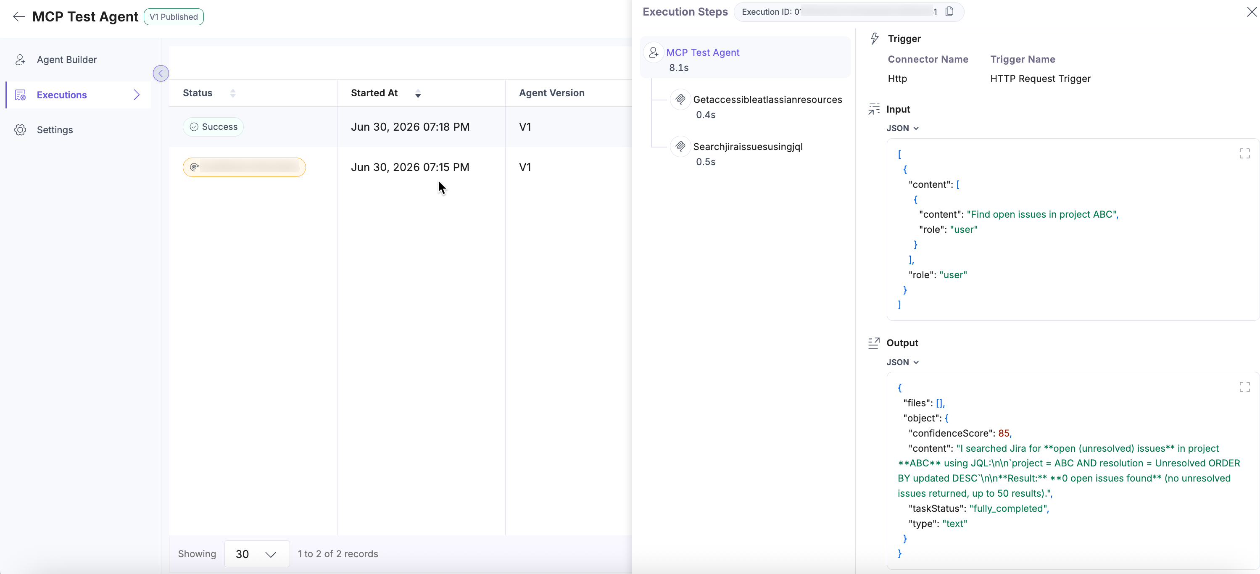Click the 8.1s duration under MCP Test Agent
This screenshot has height=574, width=1260.
[x=679, y=68]
